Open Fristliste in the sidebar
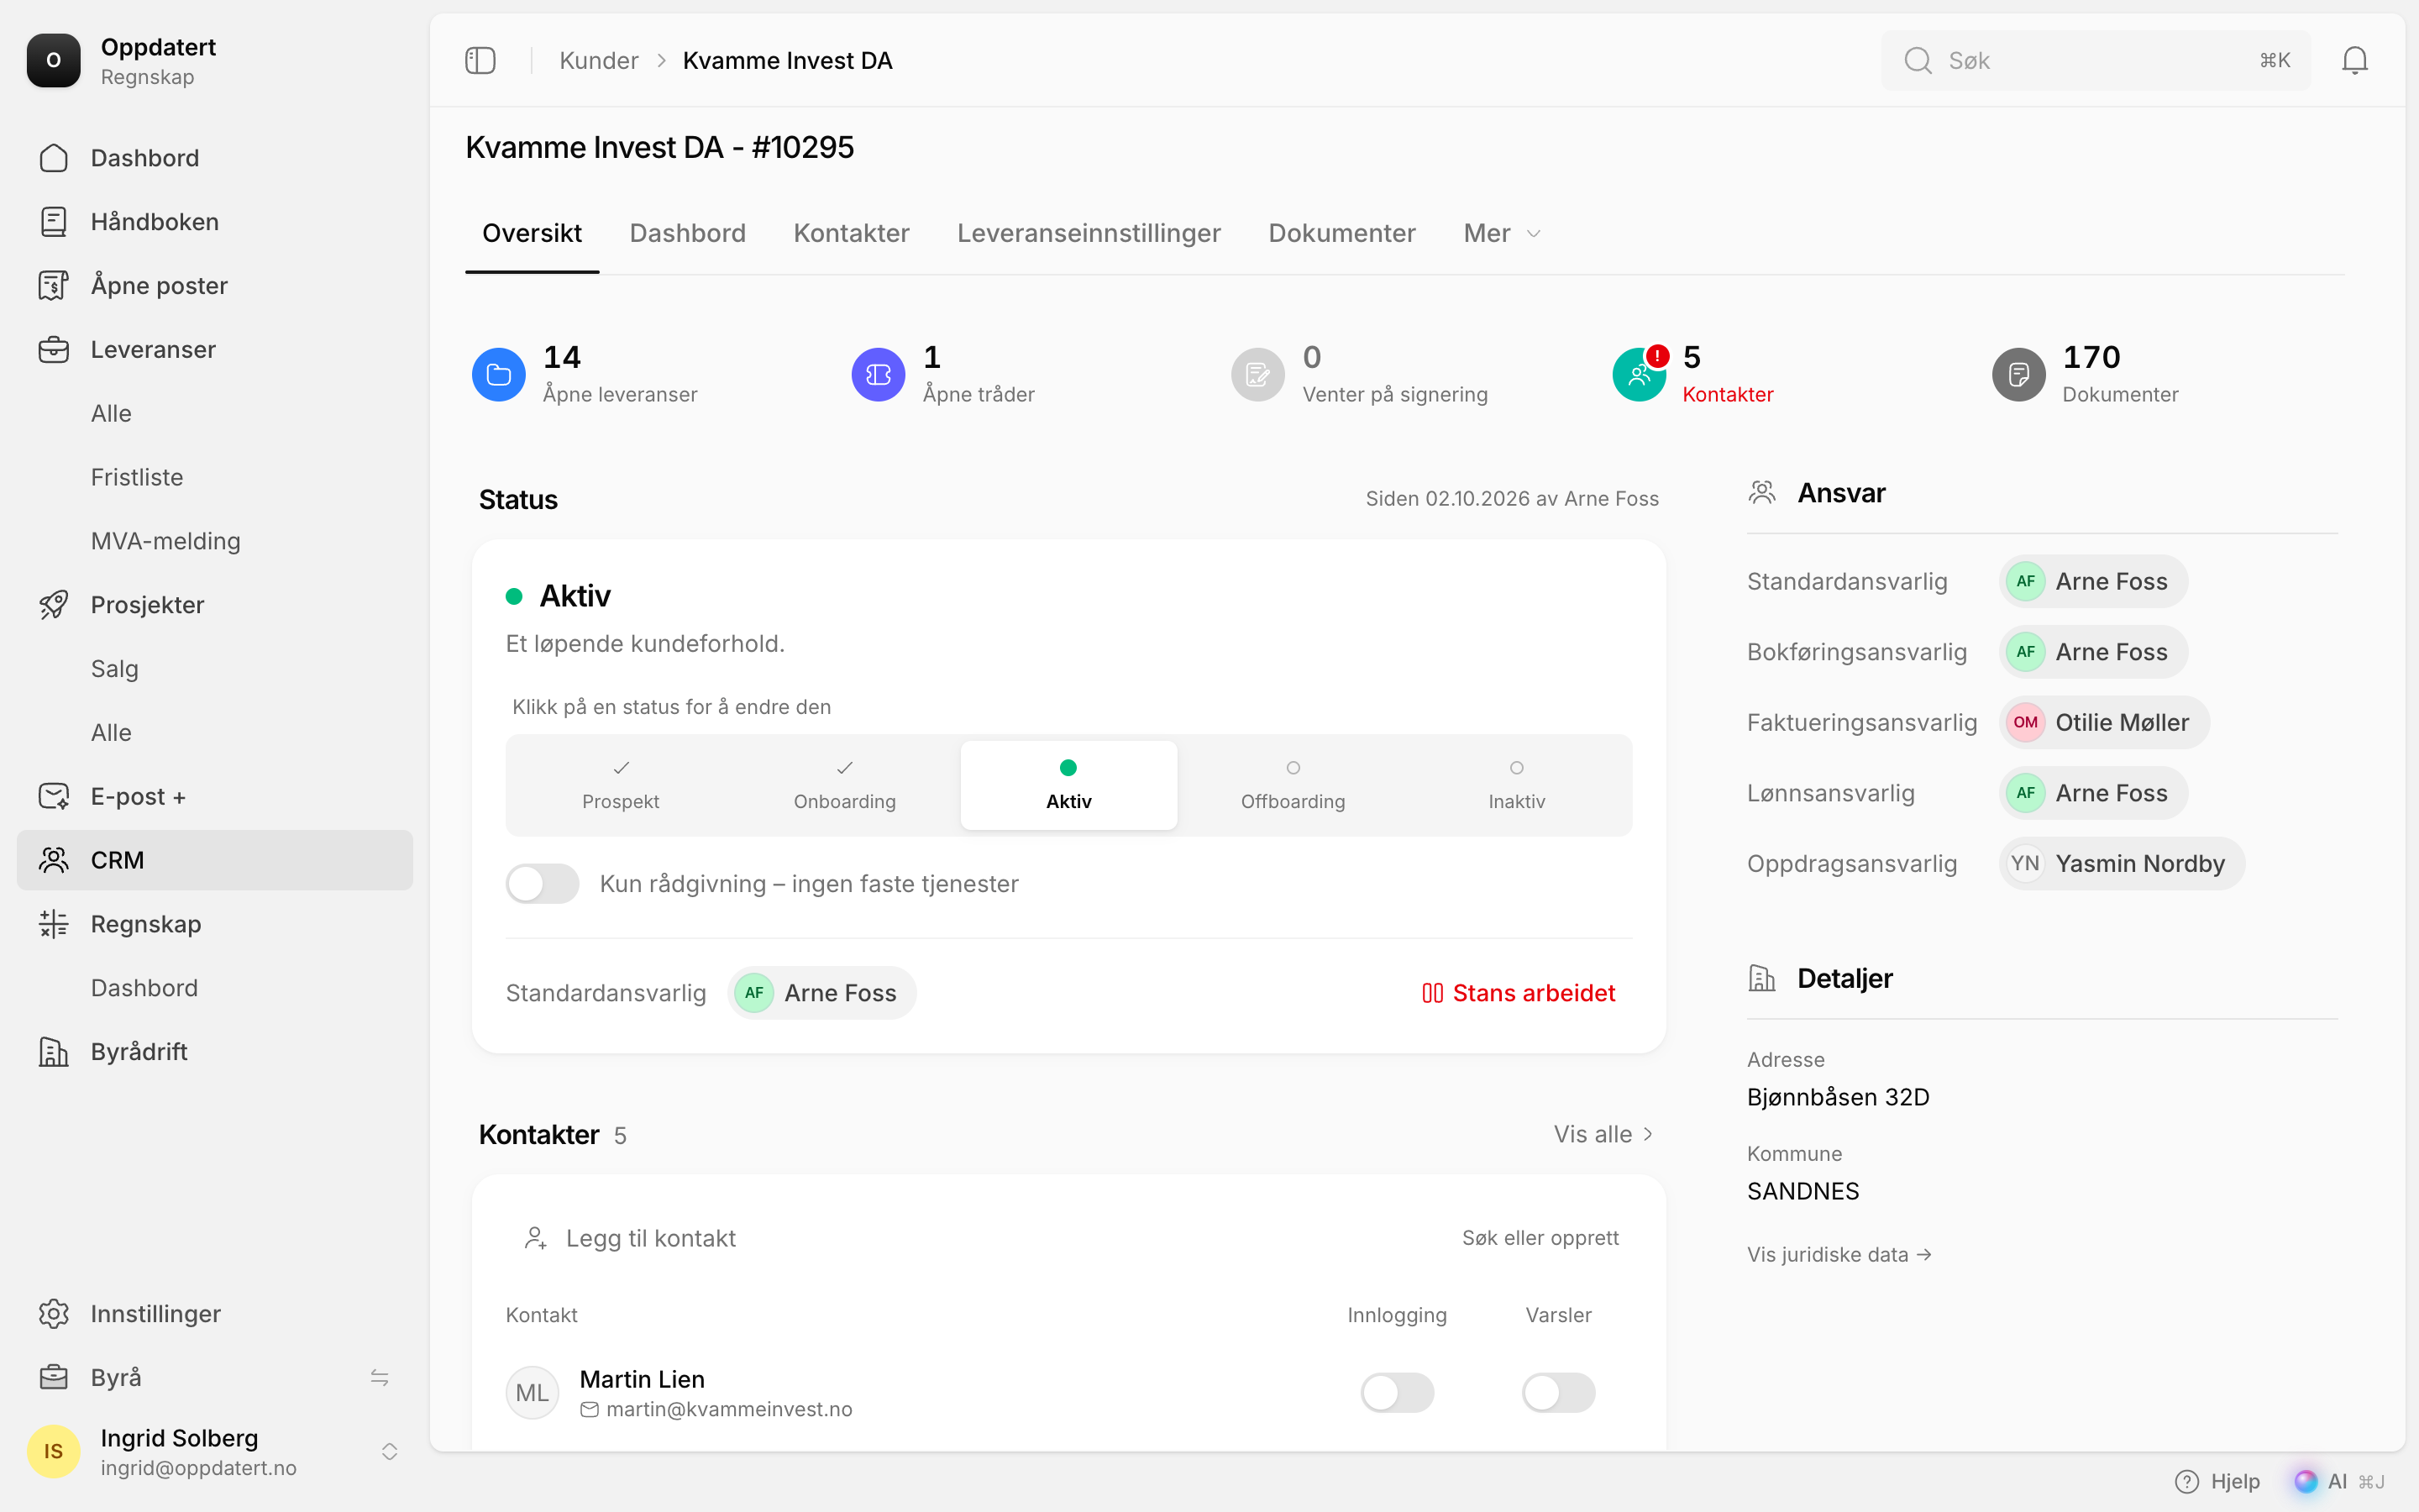The image size is (2419, 1512). [x=137, y=477]
